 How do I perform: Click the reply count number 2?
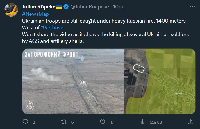(x=34, y=122)
